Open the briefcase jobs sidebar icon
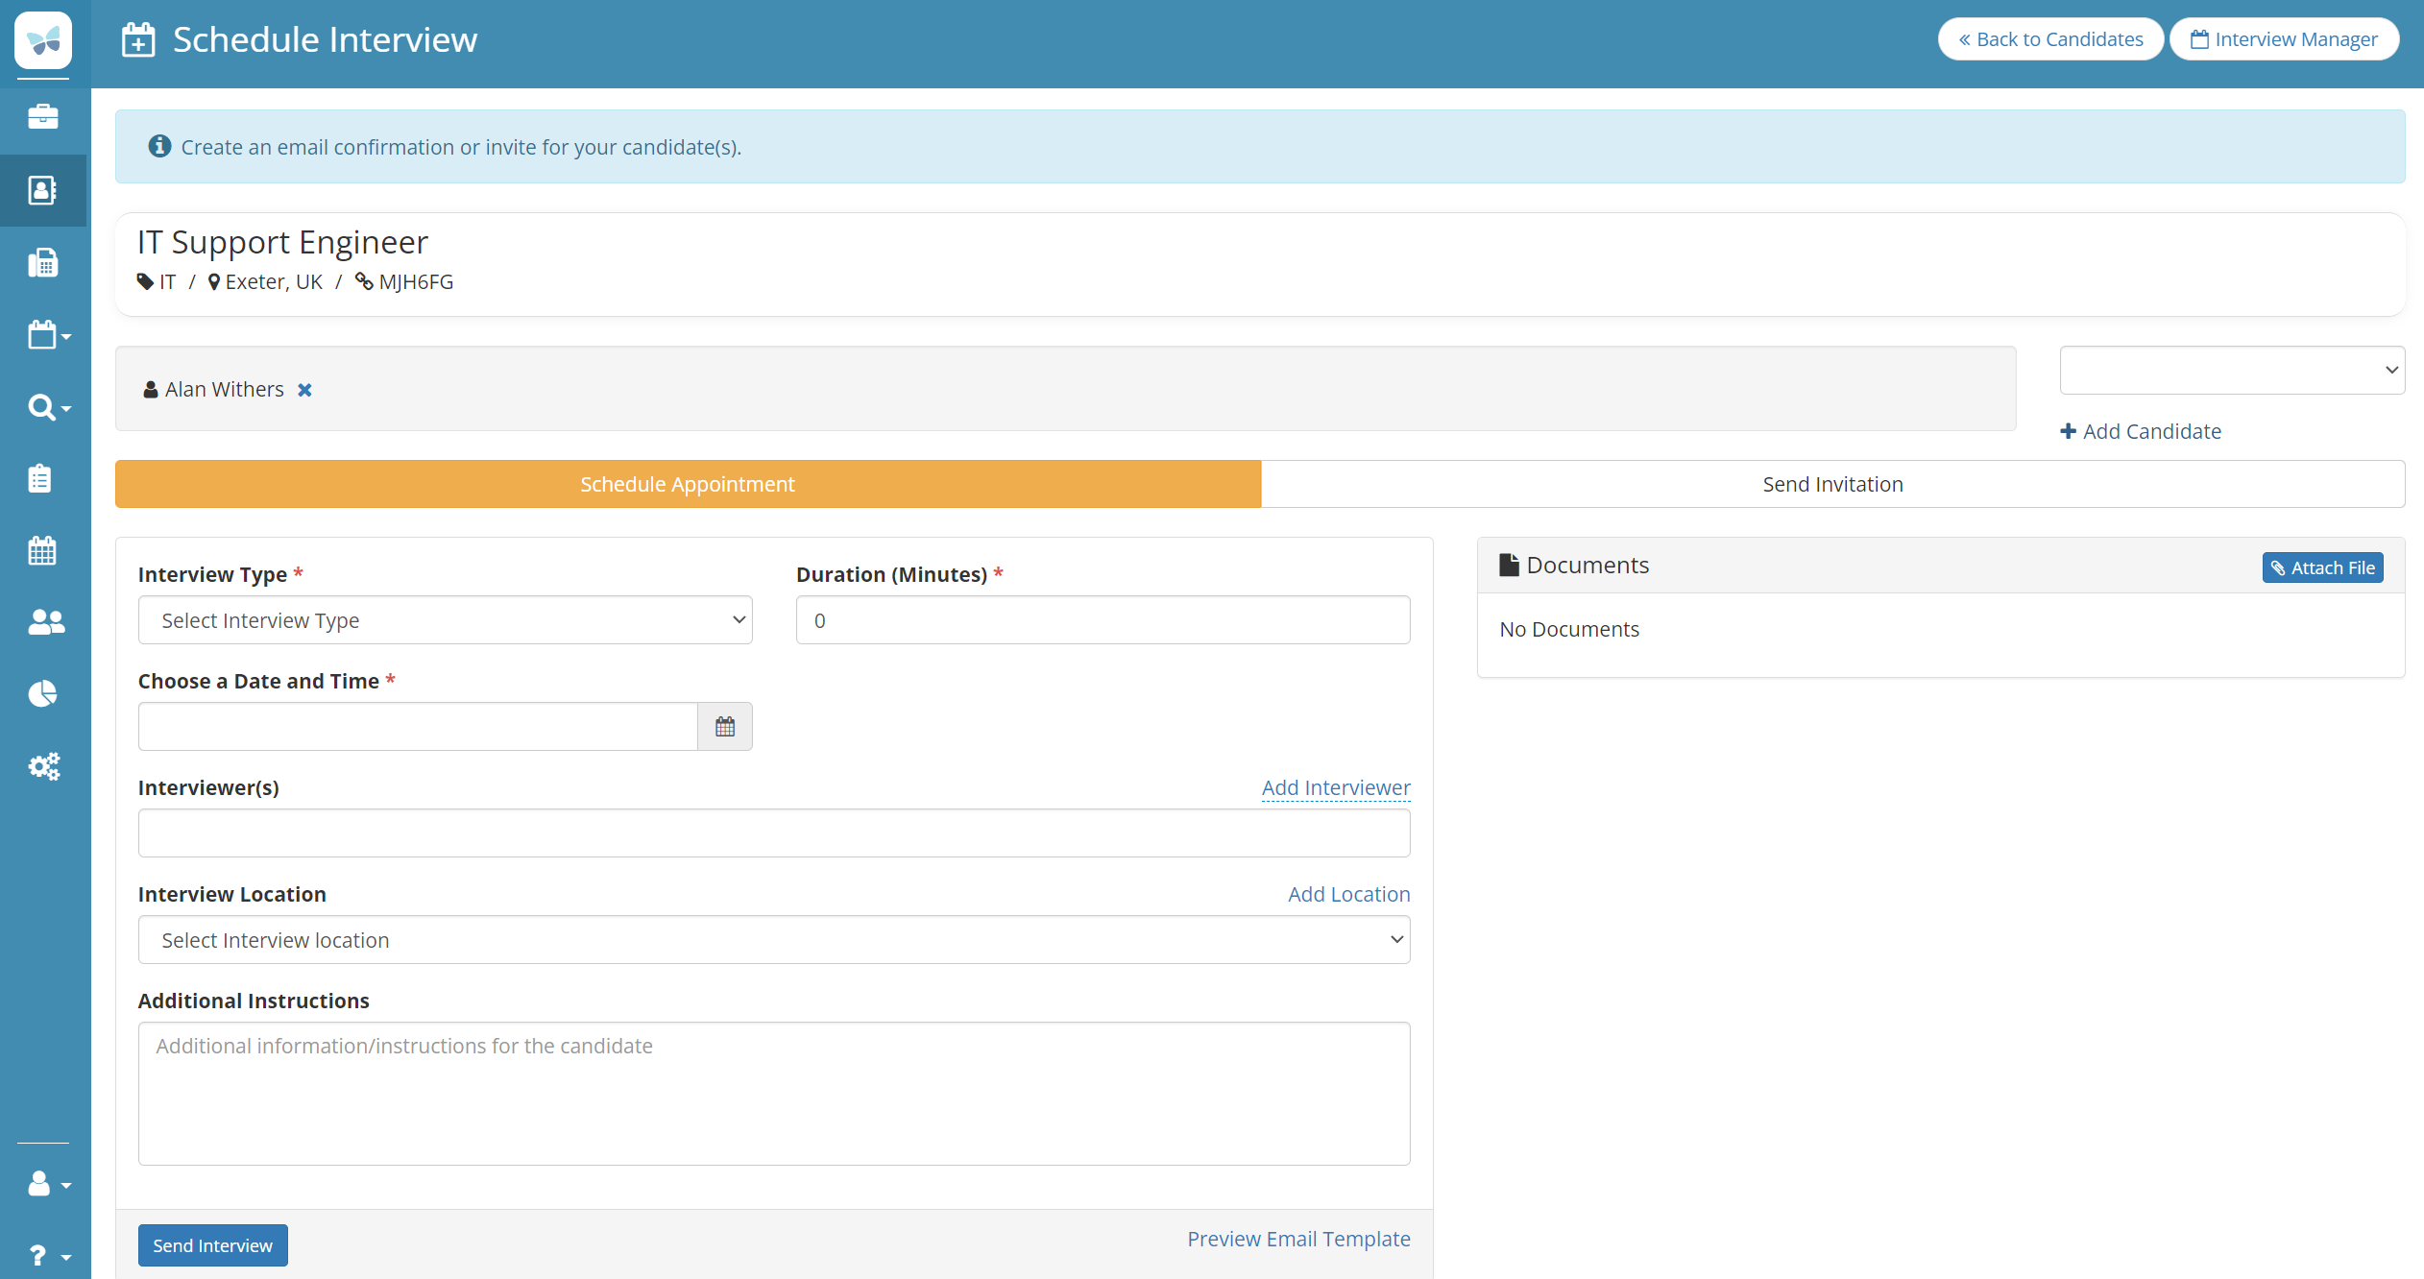Screen dimensions: 2424x1279 coord(43,117)
